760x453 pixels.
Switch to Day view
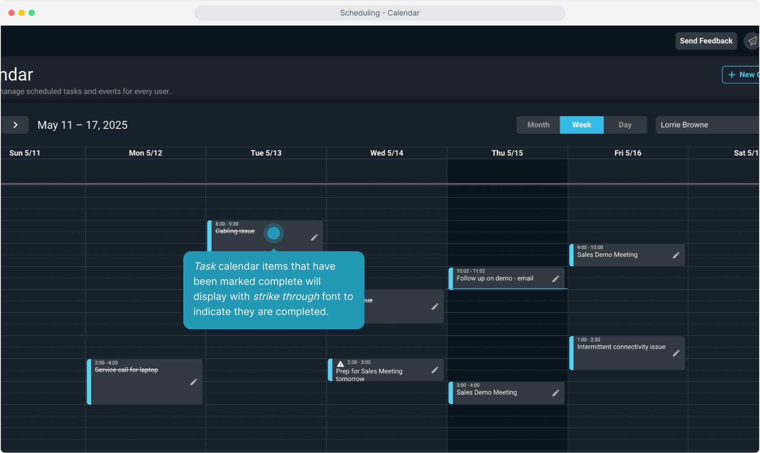pyautogui.click(x=625, y=125)
